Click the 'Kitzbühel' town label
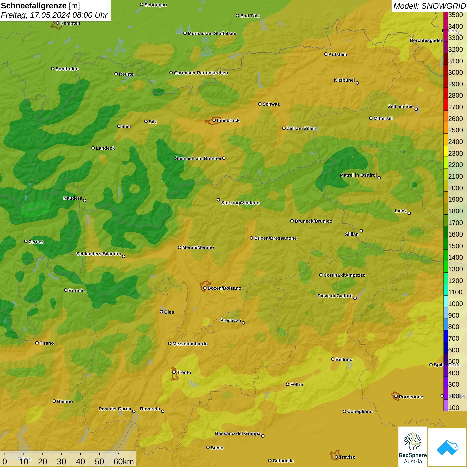Screen dimensions: 467x467 (344, 80)
